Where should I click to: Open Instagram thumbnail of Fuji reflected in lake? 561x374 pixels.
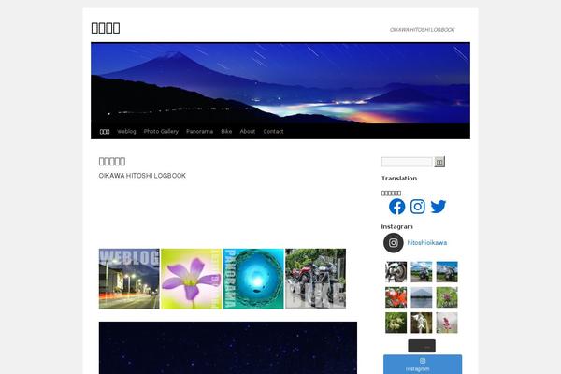click(x=422, y=297)
